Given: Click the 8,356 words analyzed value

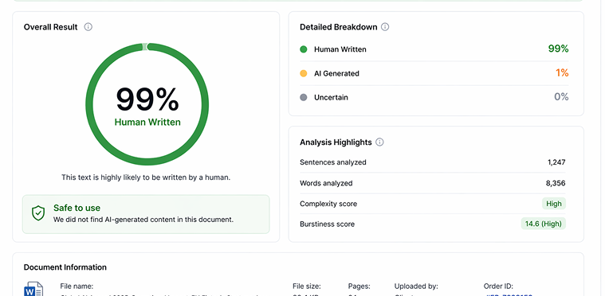Looking at the screenshot, I should click(556, 183).
